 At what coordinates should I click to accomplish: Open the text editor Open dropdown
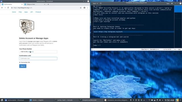[x=95, y=3]
